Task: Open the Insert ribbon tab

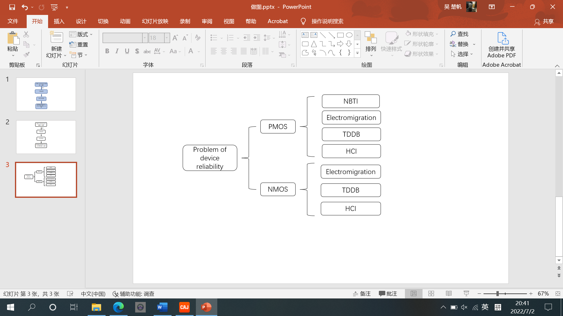Action: tap(59, 21)
